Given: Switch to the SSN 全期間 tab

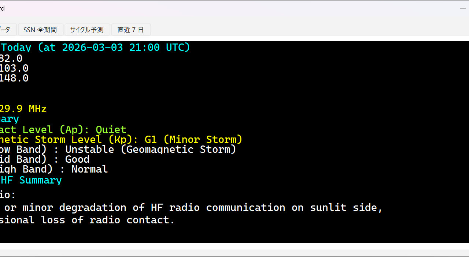Looking at the screenshot, I should tap(40, 30).
